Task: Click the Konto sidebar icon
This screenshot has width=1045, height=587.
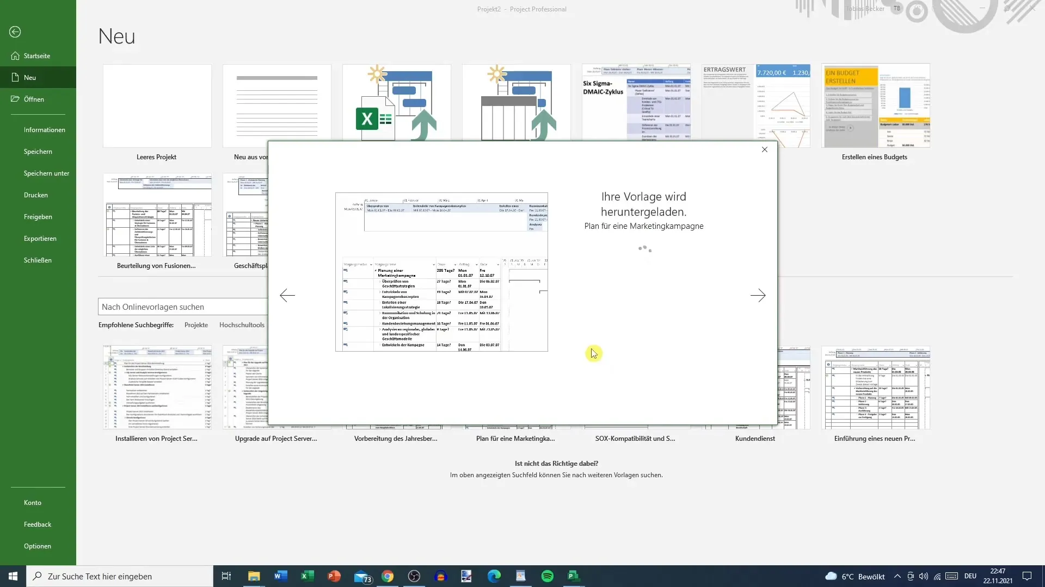Action: 32,502
